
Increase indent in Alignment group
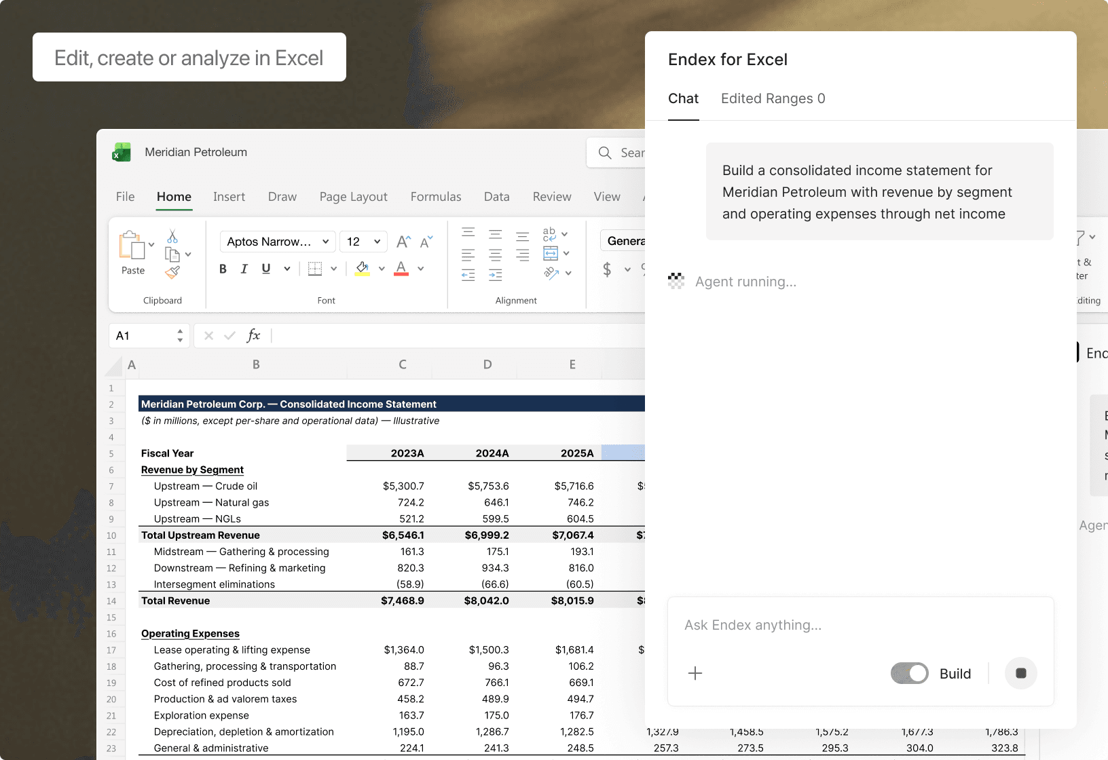496,275
